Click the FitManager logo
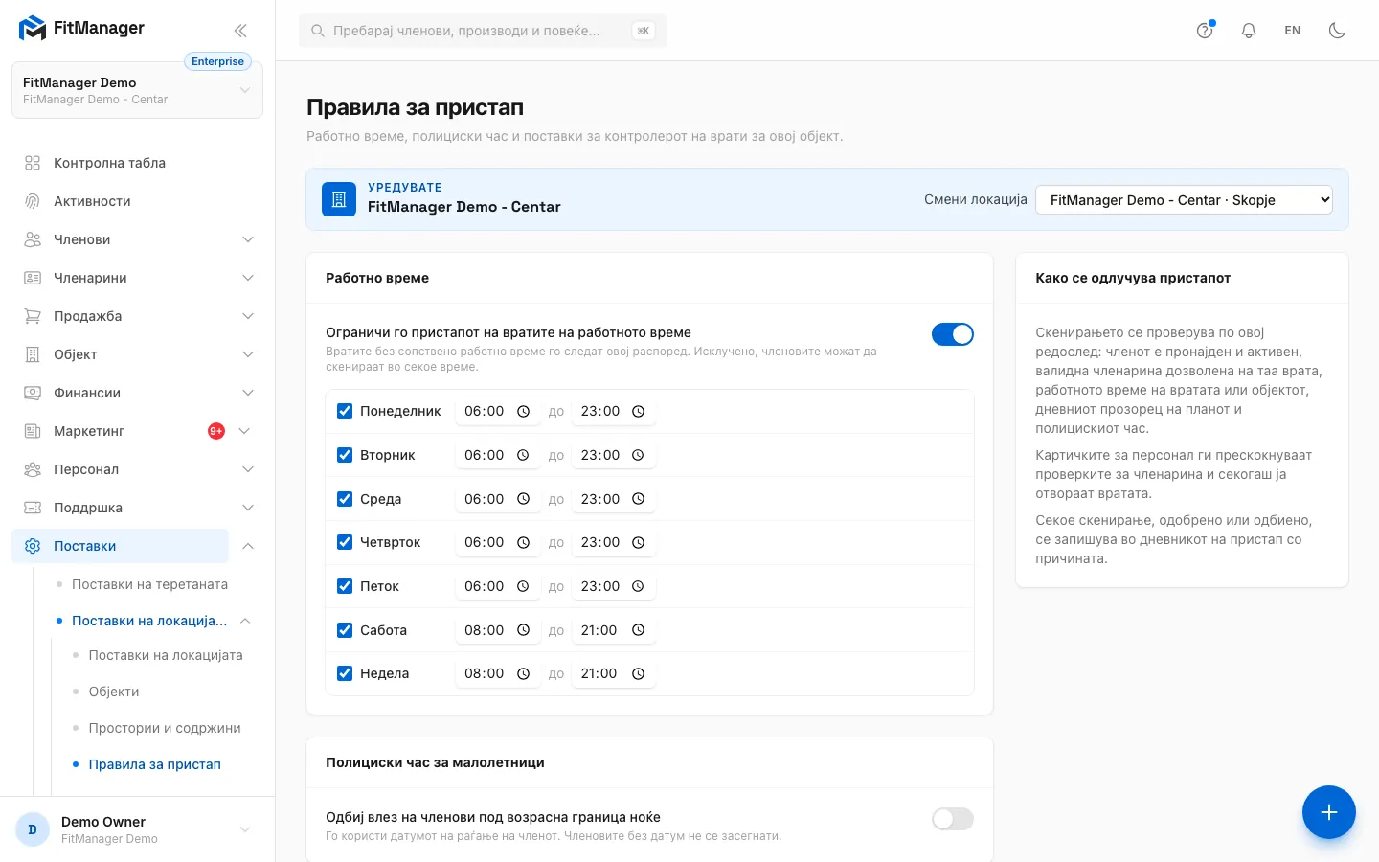The image size is (1379, 862). point(81,29)
